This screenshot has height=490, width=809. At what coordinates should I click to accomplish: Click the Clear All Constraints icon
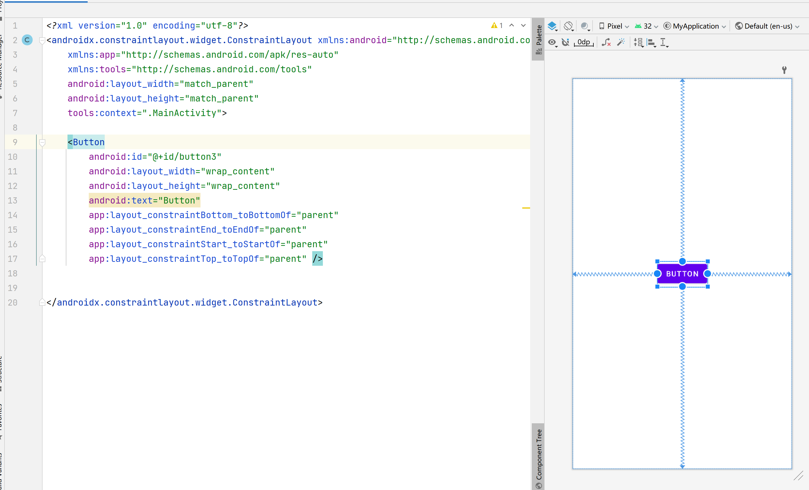click(x=606, y=42)
